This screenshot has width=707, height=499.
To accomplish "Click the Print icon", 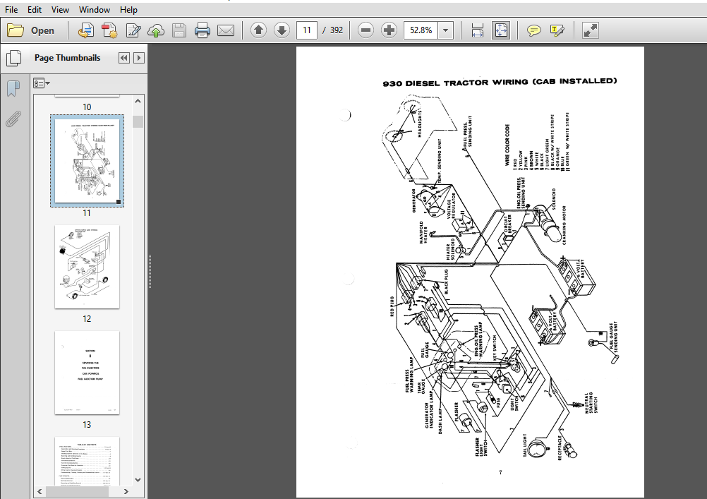I will click(x=202, y=30).
